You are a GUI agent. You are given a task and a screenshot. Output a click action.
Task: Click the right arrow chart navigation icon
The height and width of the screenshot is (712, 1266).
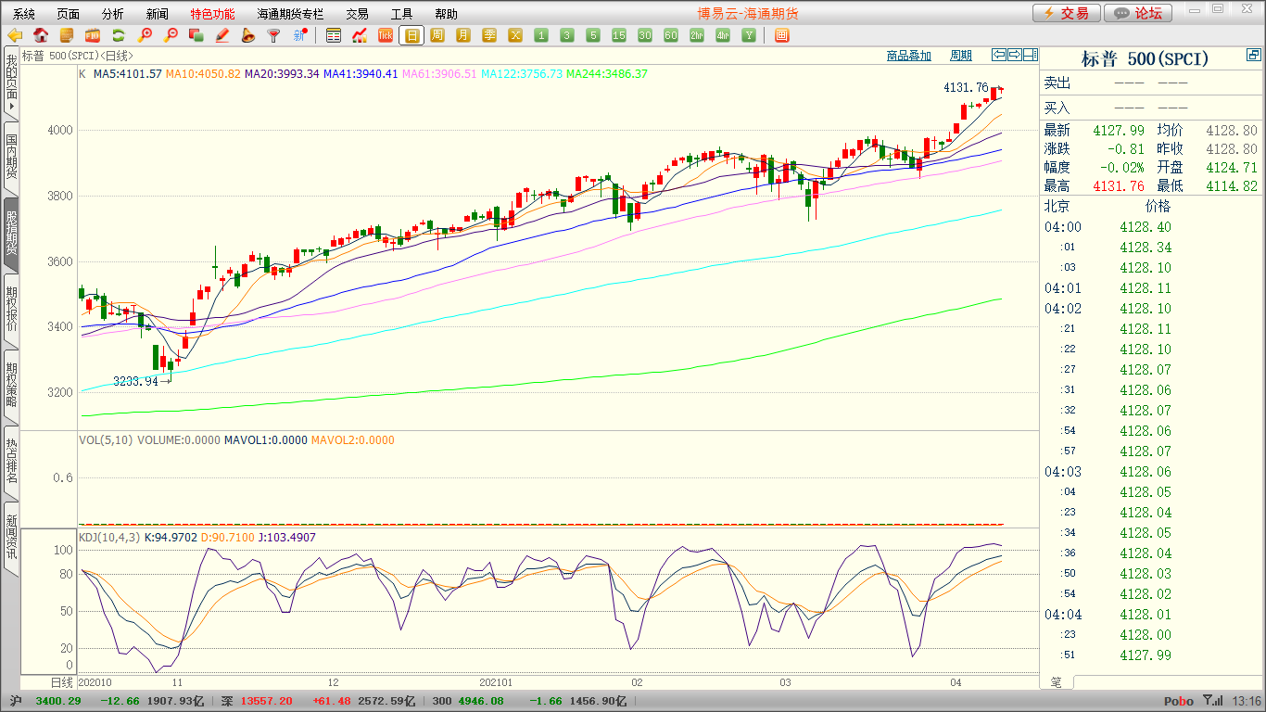pos(1015,55)
